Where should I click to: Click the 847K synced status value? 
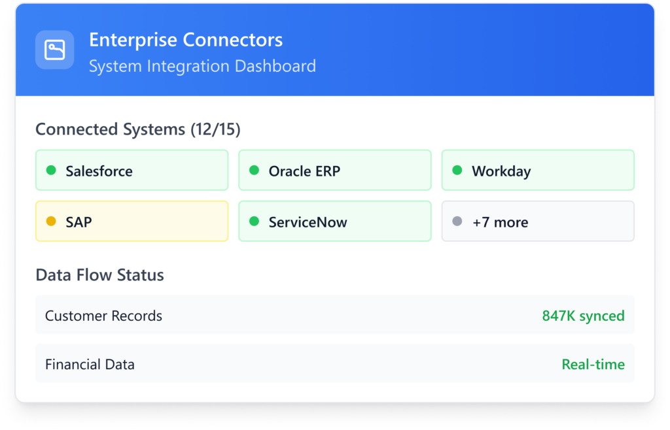pos(583,316)
